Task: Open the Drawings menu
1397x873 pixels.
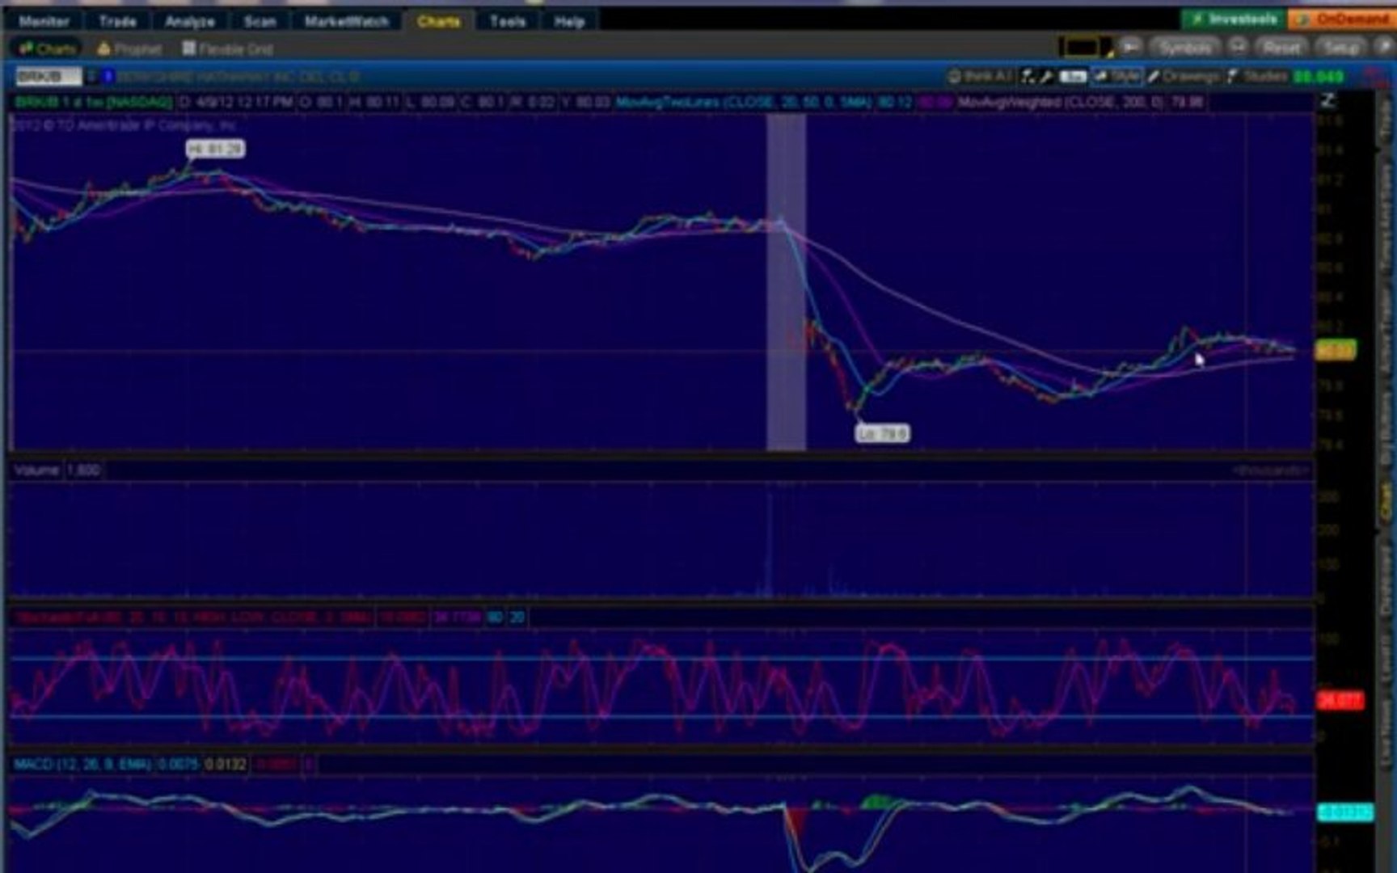Action: [1184, 76]
